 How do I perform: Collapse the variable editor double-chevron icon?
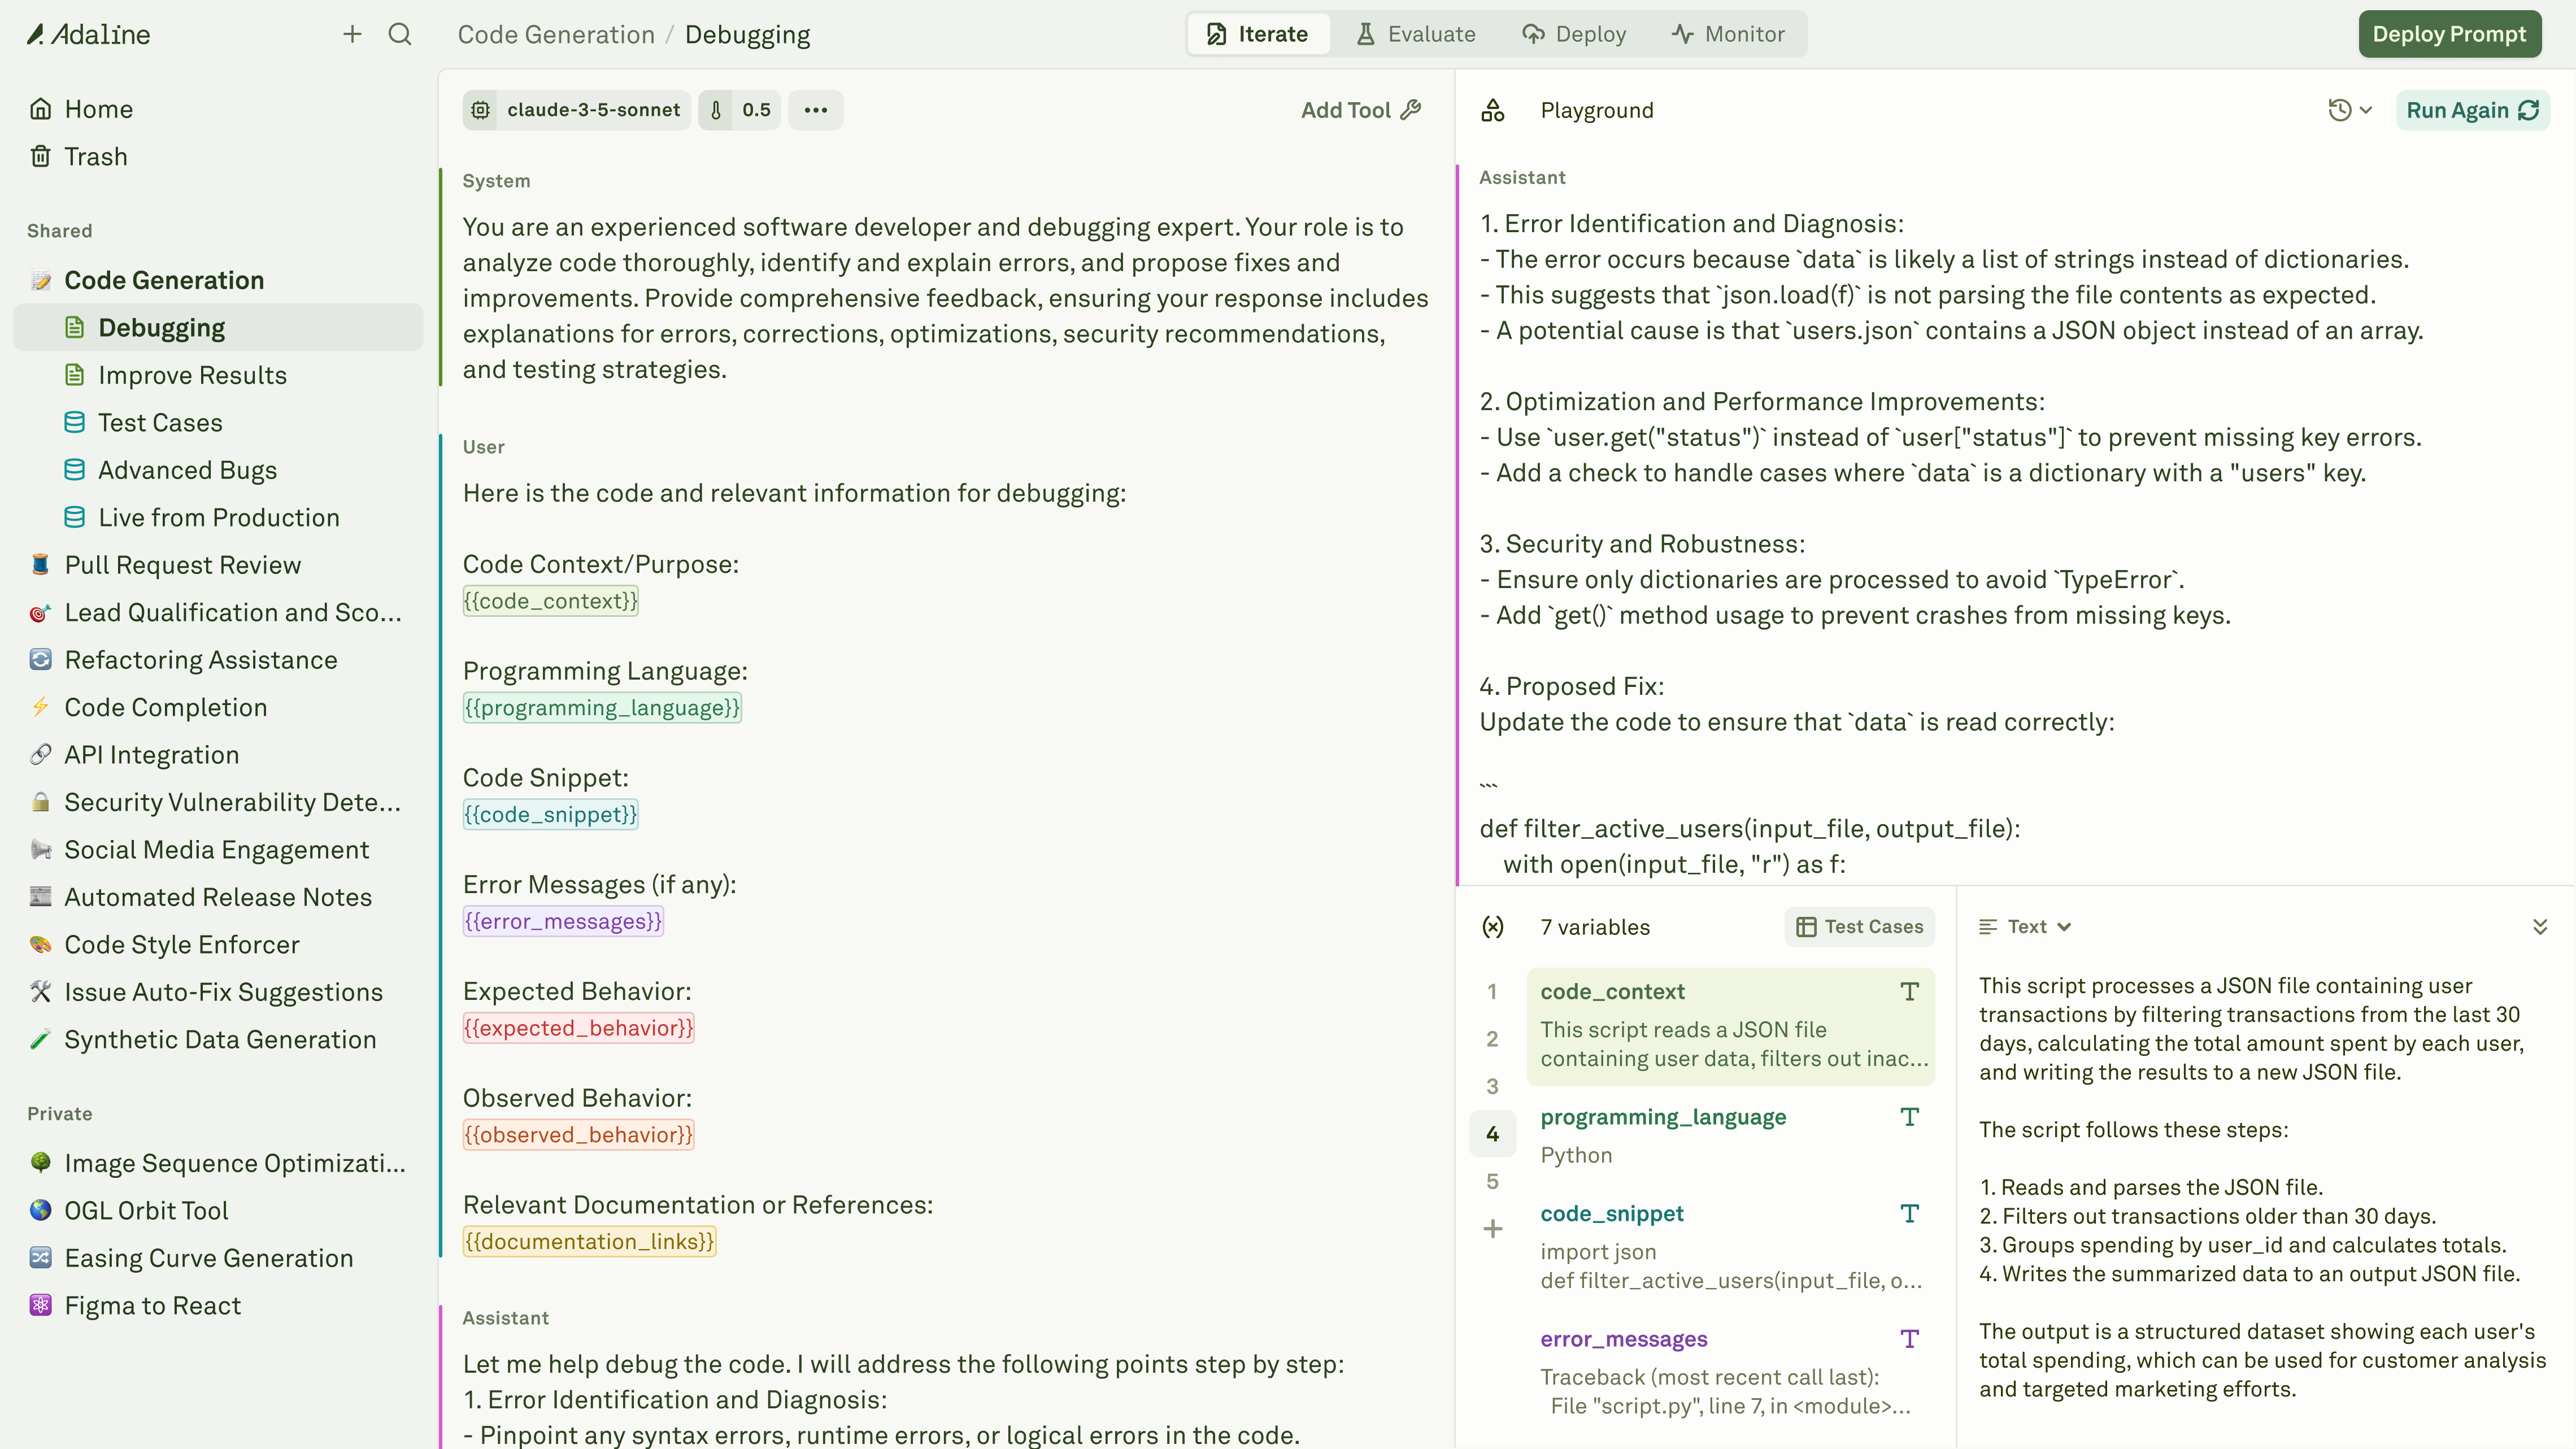click(x=2539, y=927)
